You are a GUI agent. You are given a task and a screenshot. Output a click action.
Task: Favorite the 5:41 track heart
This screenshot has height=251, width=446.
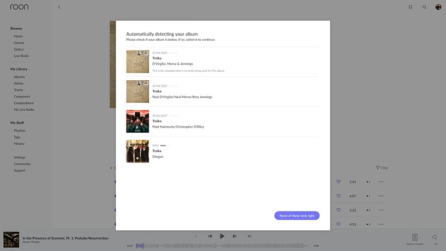(x=339, y=182)
